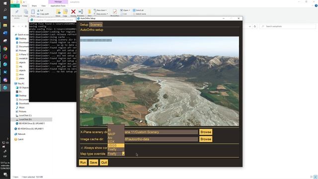Select Local Disk (C:) in the navigation pane
318x179 pixels.
pos(24,115)
